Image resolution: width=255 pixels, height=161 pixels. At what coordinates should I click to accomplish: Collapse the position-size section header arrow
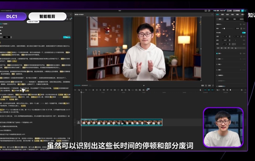point(221,24)
